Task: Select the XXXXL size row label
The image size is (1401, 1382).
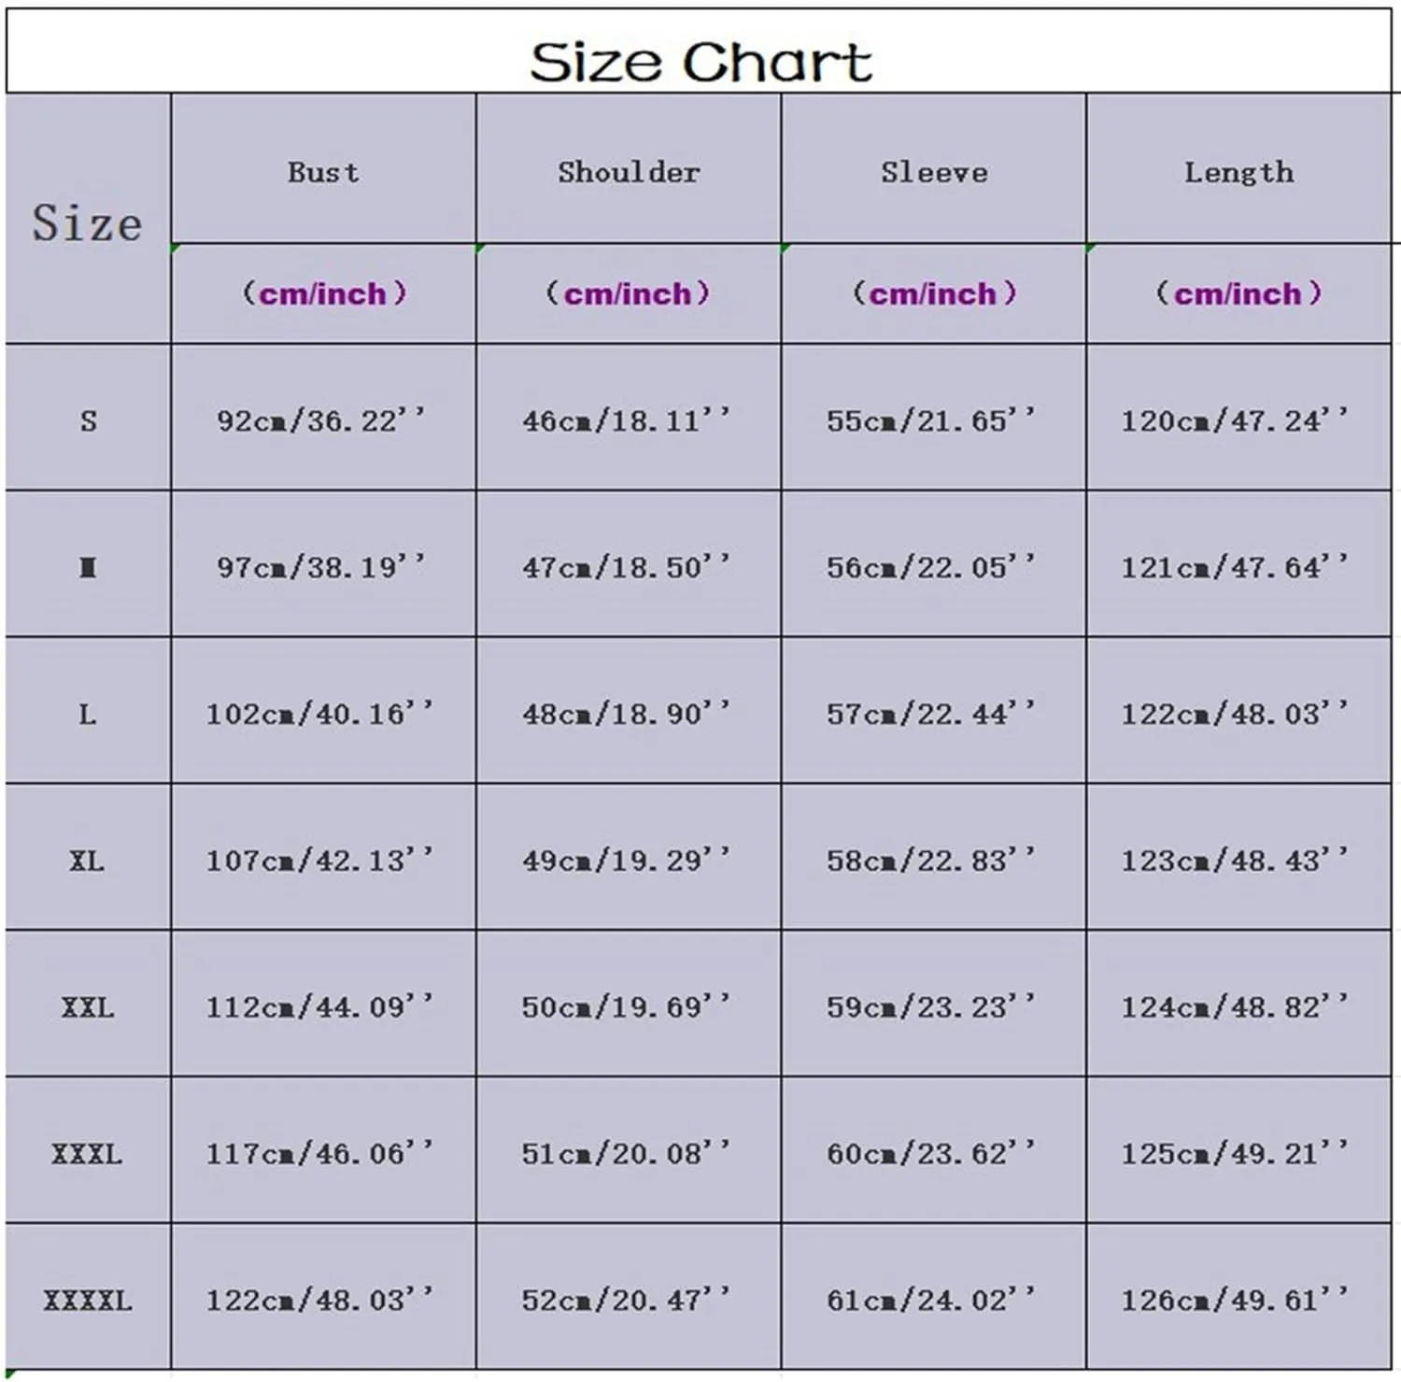Action: tap(88, 1300)
